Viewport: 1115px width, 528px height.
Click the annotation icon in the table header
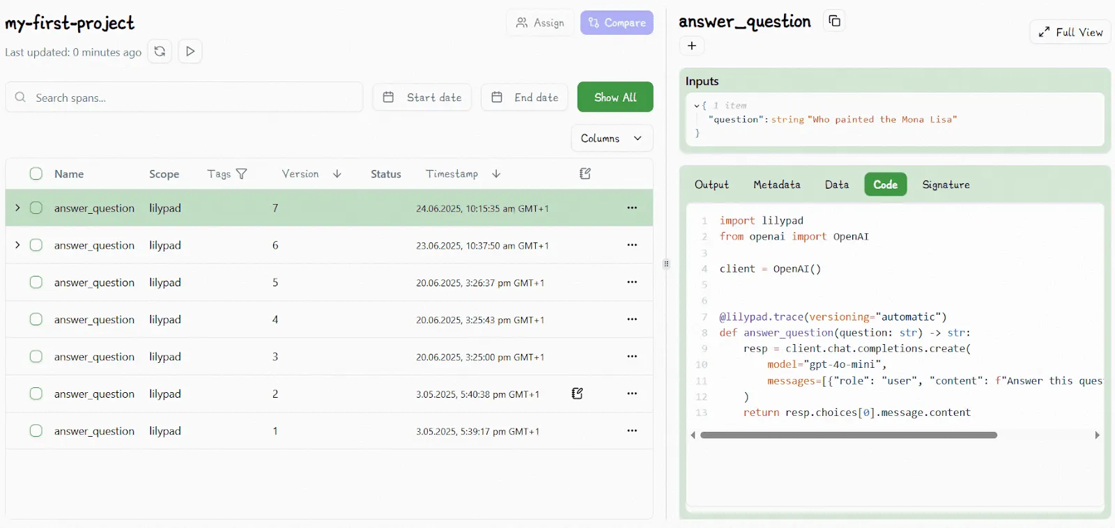tap(585, 173)
